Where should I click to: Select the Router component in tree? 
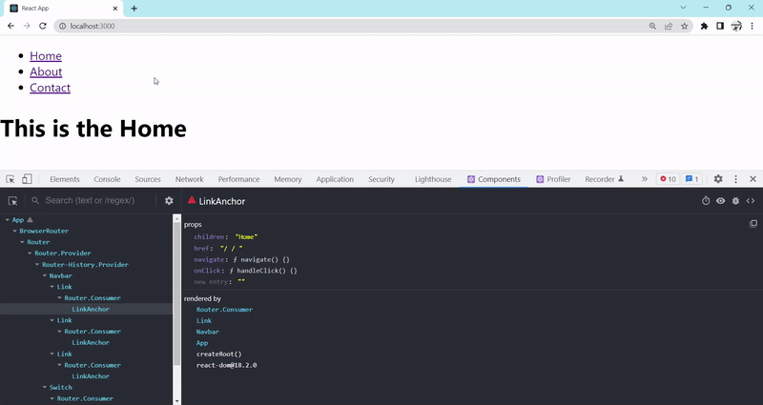coord(38,242)
